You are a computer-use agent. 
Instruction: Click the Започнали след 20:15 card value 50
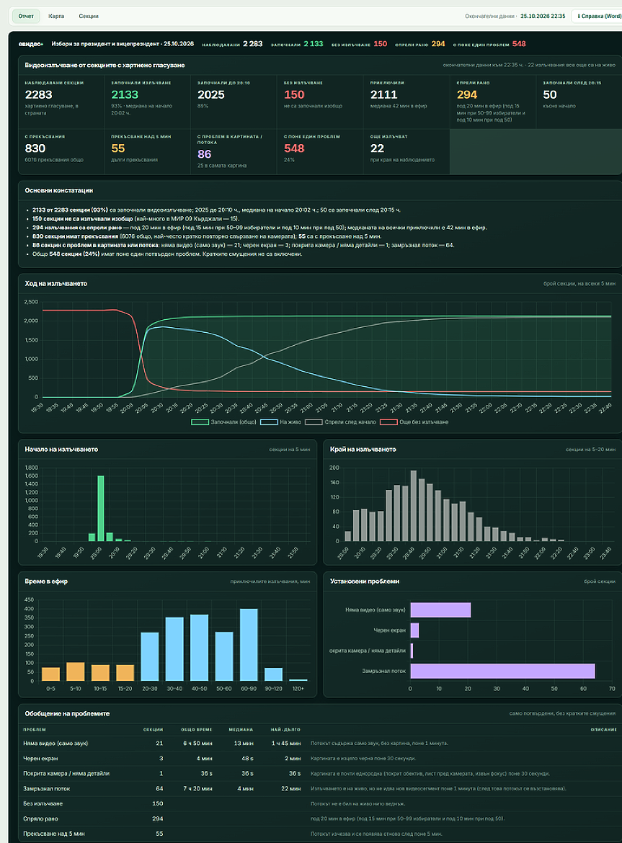(550, 94)
